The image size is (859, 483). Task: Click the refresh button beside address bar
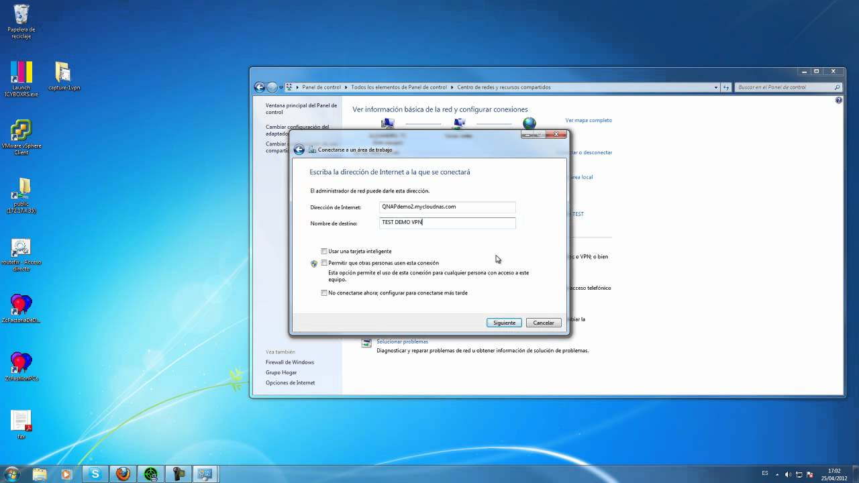727,87
